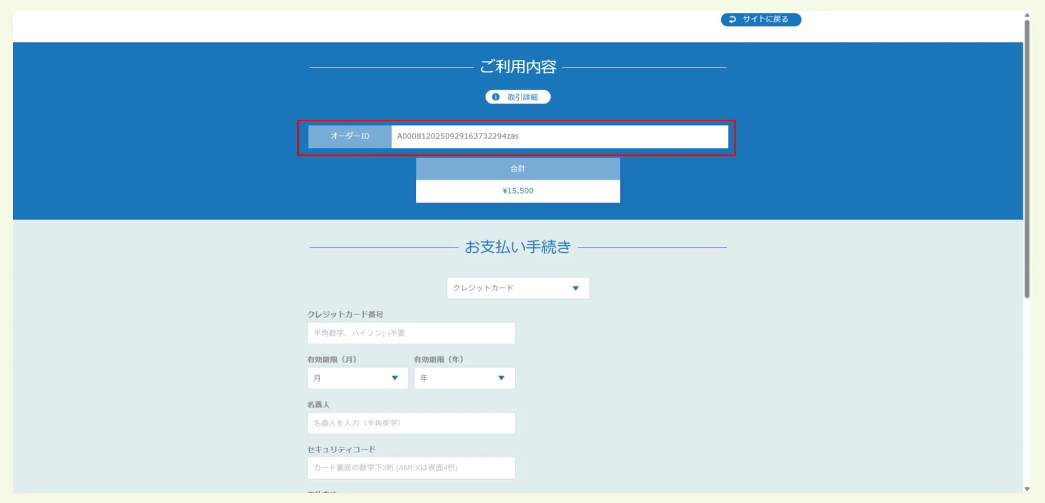Click the info icon on the 取引詳細 button
The height and width of the screenshot is (503, 1045).
[x=495, y=97]
